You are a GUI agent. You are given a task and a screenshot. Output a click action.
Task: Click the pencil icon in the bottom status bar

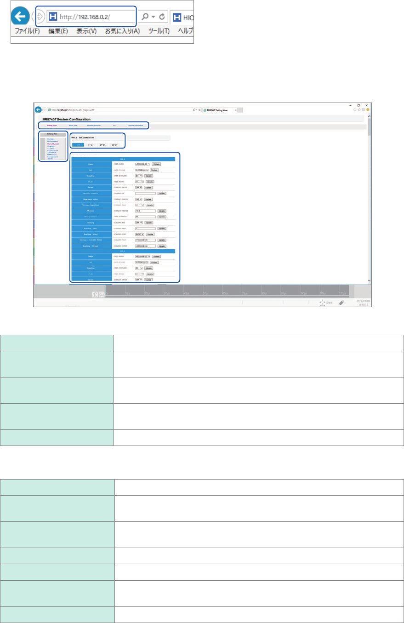tap(341, 303)
